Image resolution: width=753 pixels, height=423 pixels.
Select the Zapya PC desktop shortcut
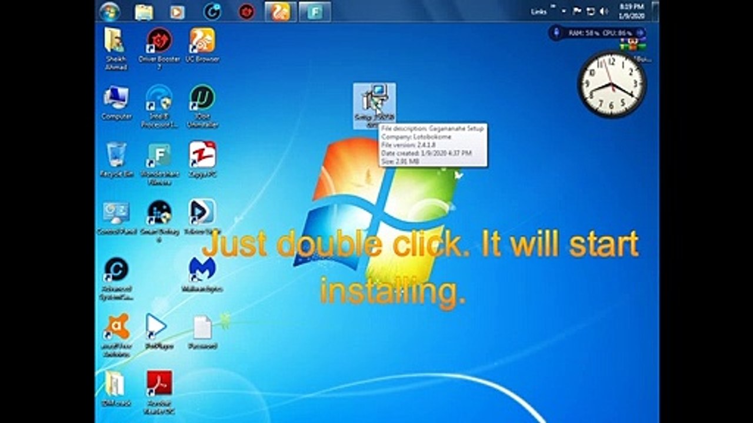point(202,160)
